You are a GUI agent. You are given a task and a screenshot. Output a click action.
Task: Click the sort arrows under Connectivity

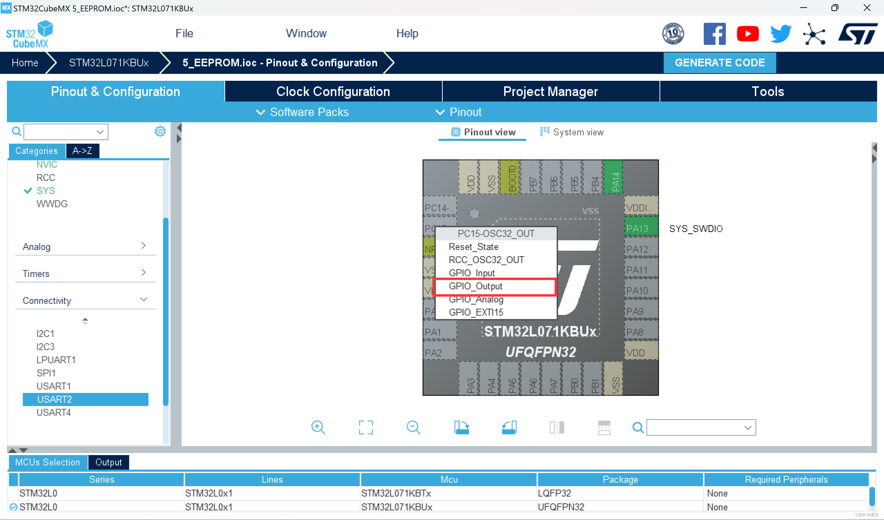click(85, 321)
